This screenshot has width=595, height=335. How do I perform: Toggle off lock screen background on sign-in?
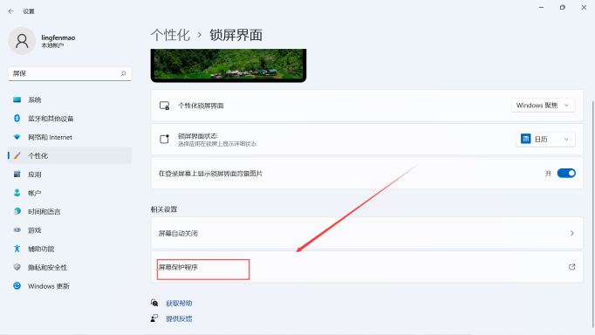point(566,174)
